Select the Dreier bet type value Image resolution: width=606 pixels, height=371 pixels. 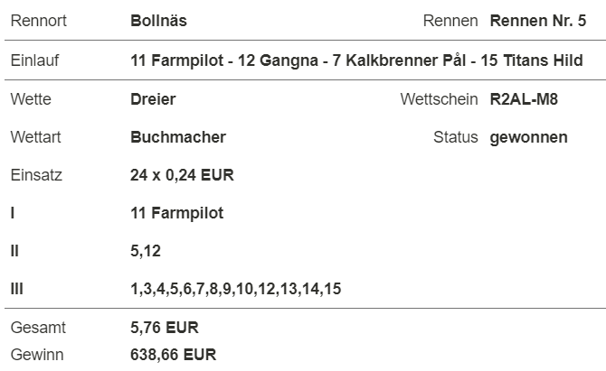point(153,99)
